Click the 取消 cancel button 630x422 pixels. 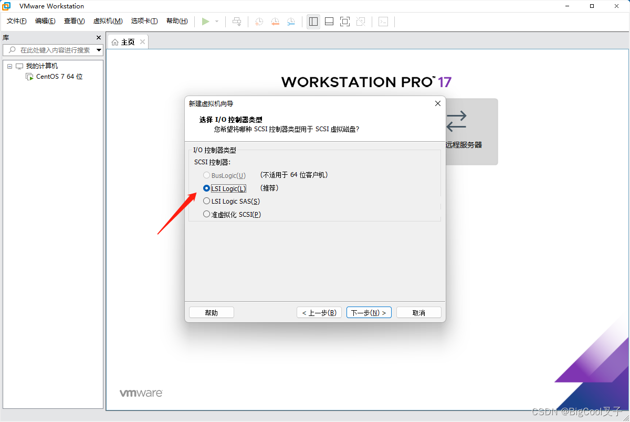(419, 313)
